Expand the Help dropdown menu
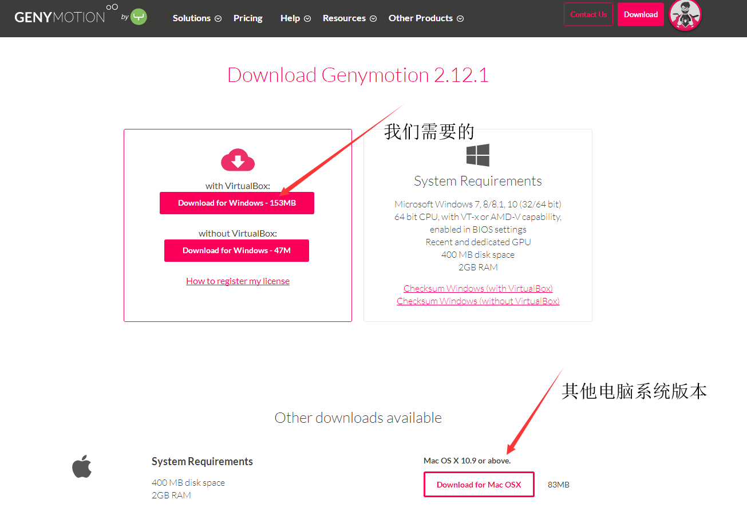Viewport: 747px width, 511px height. click(295, 18)
